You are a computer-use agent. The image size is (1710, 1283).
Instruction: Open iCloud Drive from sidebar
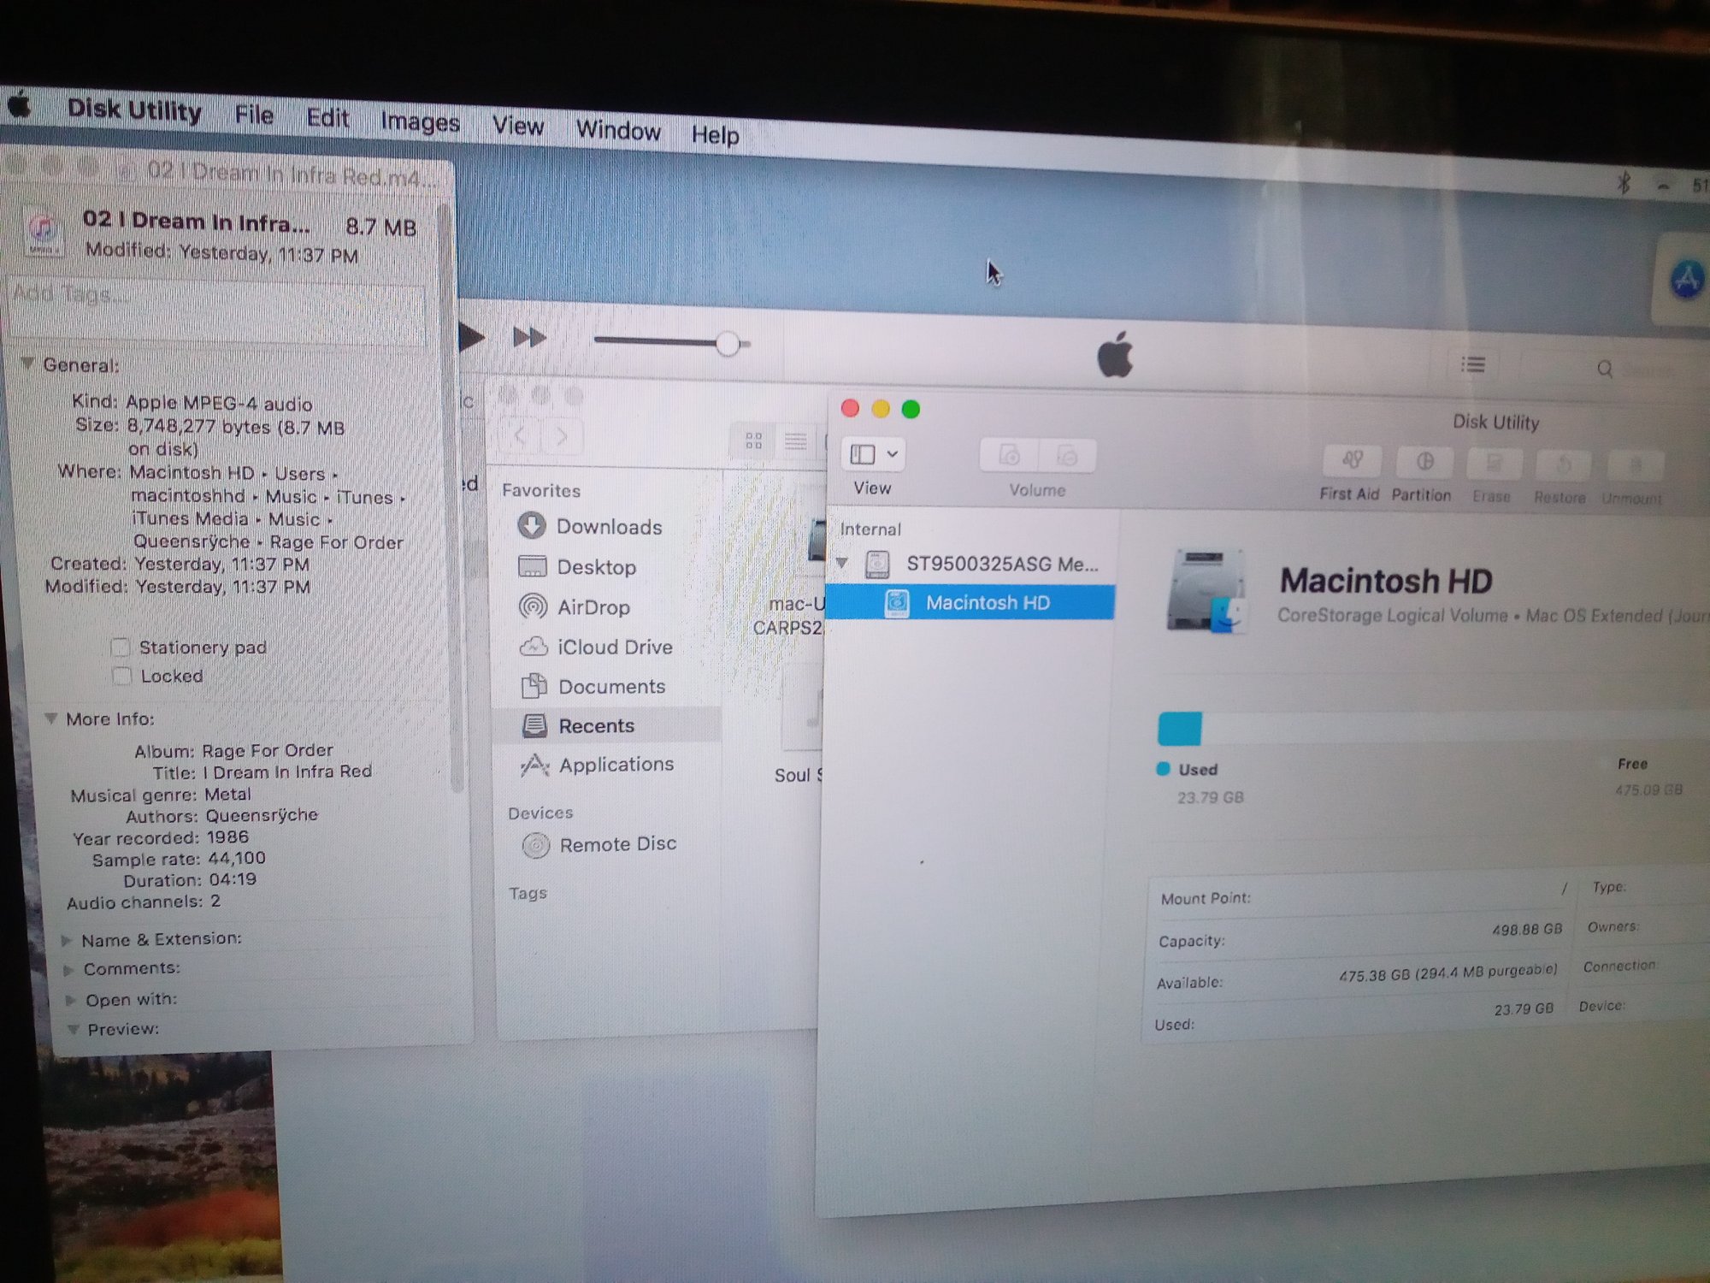[x=614, y=647]
